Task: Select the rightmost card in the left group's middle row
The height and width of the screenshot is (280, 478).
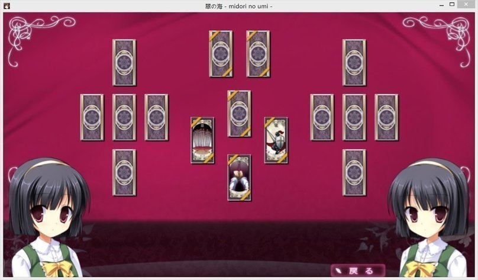Action: pyautogui.click(x=156, y=117)
